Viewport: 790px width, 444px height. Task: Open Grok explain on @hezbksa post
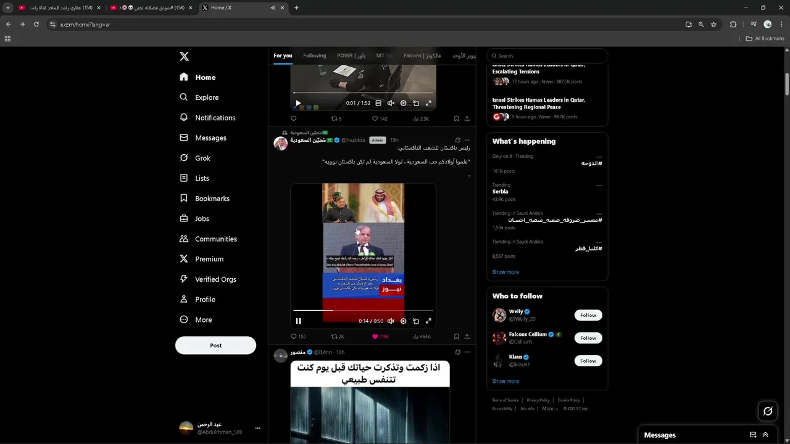point(457,140)
